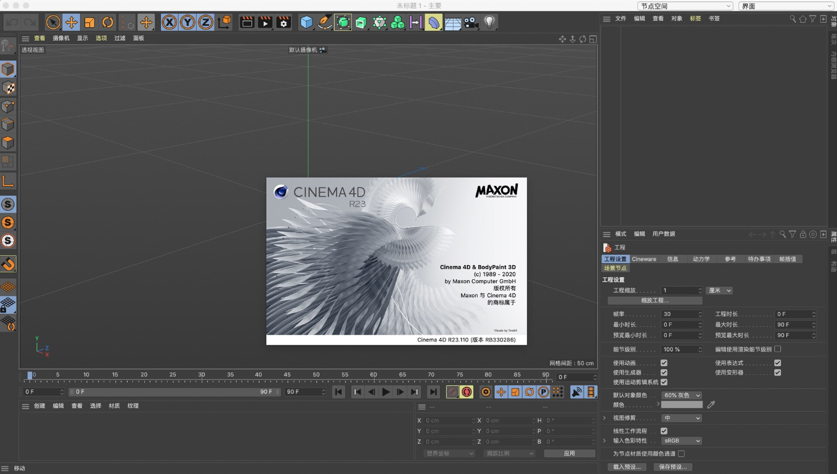Enable 为节点材质使用颜色通道 checkbox

click(x=681, y=454)
